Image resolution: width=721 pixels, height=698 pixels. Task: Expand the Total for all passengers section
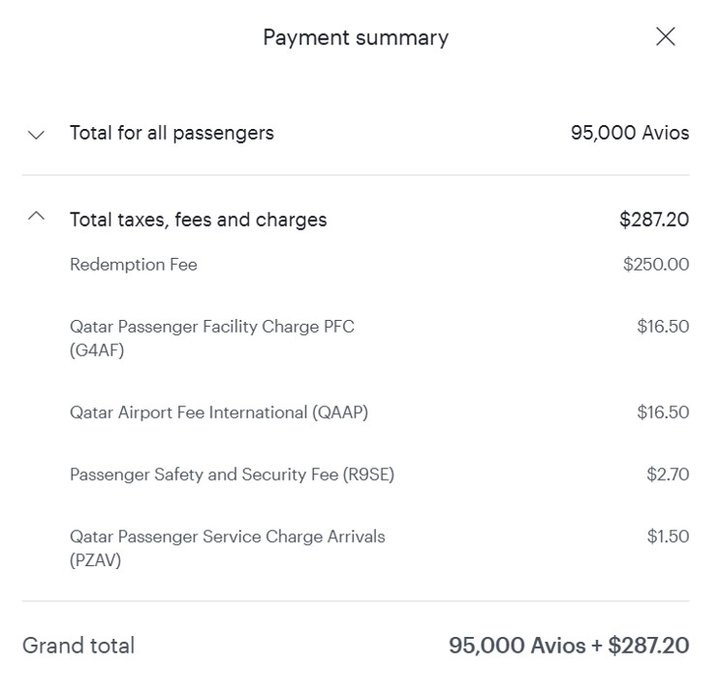[x=37, y=134]
